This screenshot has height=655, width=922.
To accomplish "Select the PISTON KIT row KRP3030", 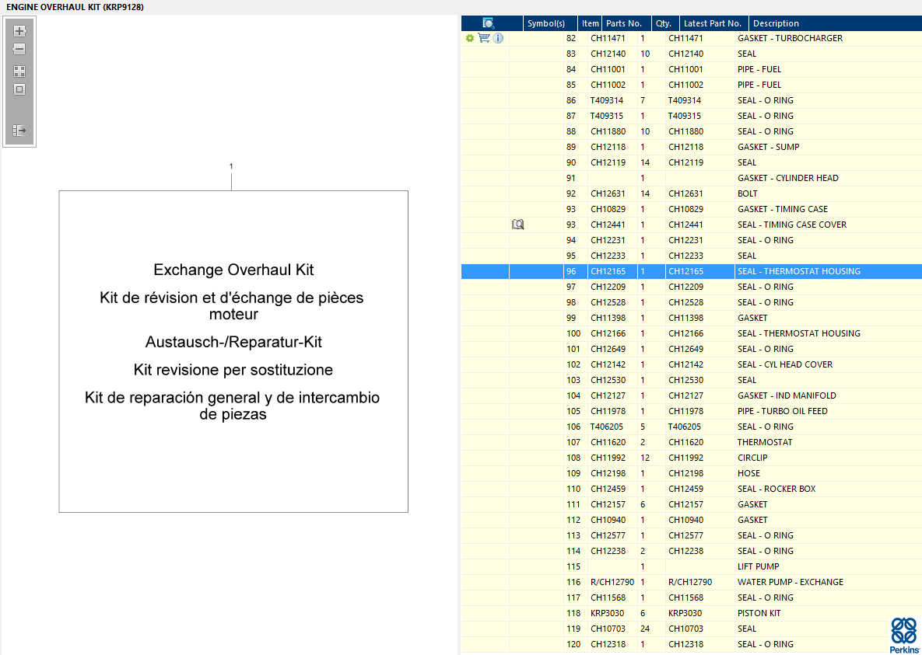I will pyautogui.click(x=692, y=613).
